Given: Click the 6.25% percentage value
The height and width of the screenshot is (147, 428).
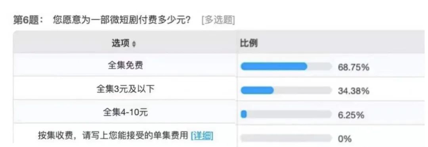Looking at the screenshot, I should tap(351, 115).
